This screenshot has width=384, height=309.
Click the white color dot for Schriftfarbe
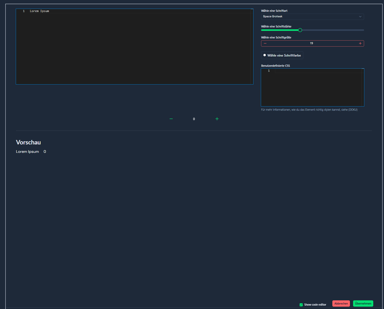point(264,55)
